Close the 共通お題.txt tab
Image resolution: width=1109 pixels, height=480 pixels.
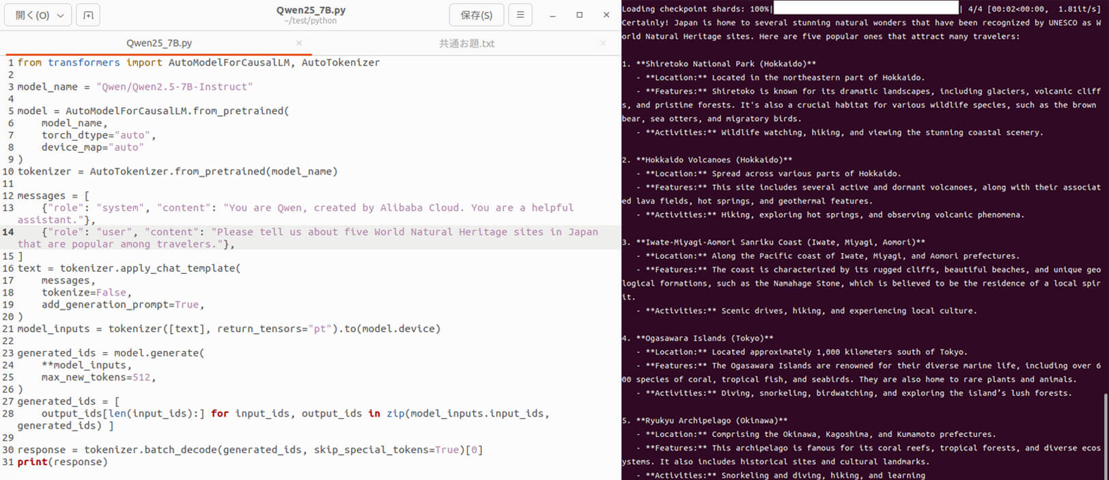602,43
